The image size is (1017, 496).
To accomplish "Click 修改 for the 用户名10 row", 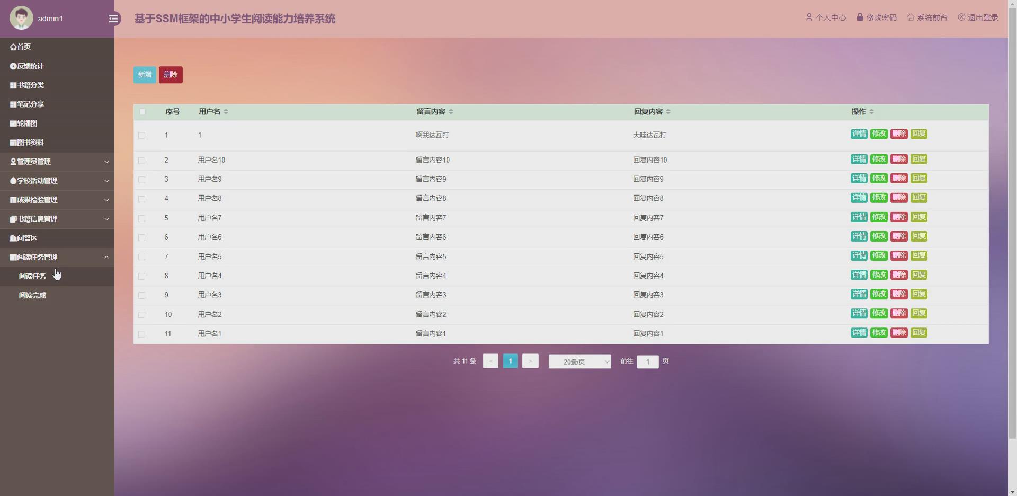I will pos(879,159).
